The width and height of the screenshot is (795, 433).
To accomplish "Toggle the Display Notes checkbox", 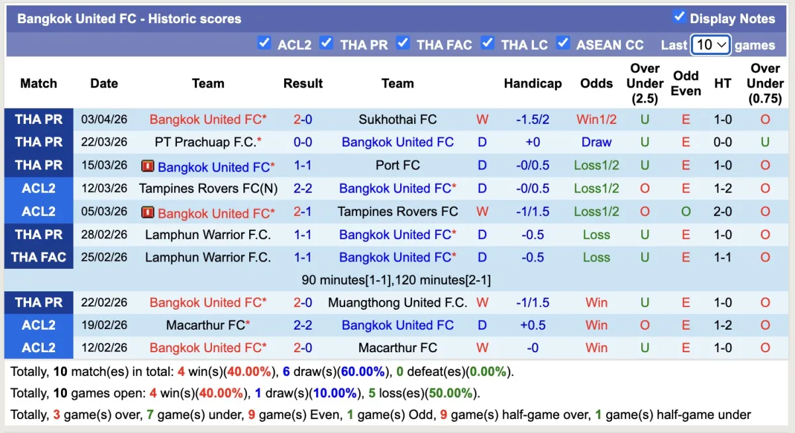I will point(679,17).
